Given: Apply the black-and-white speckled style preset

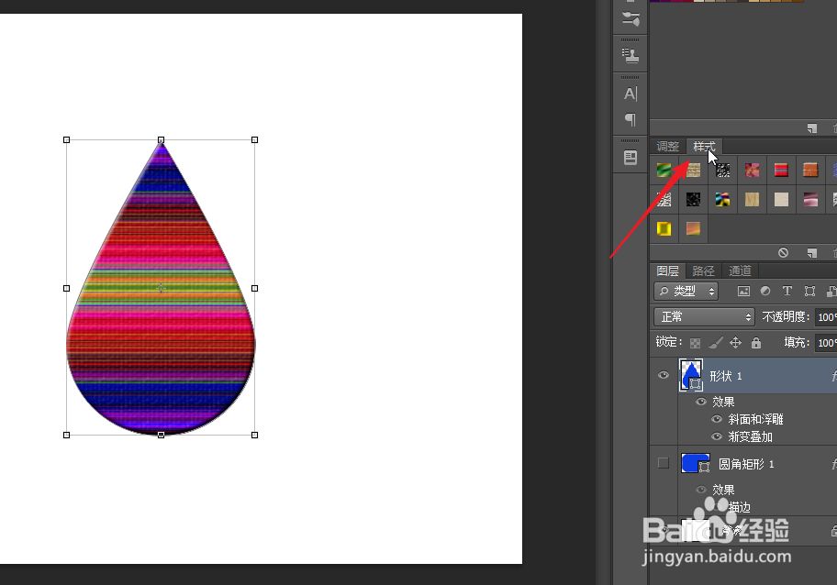Looking at the screenshot, I should pyautogui.click(x=723, y=171).
